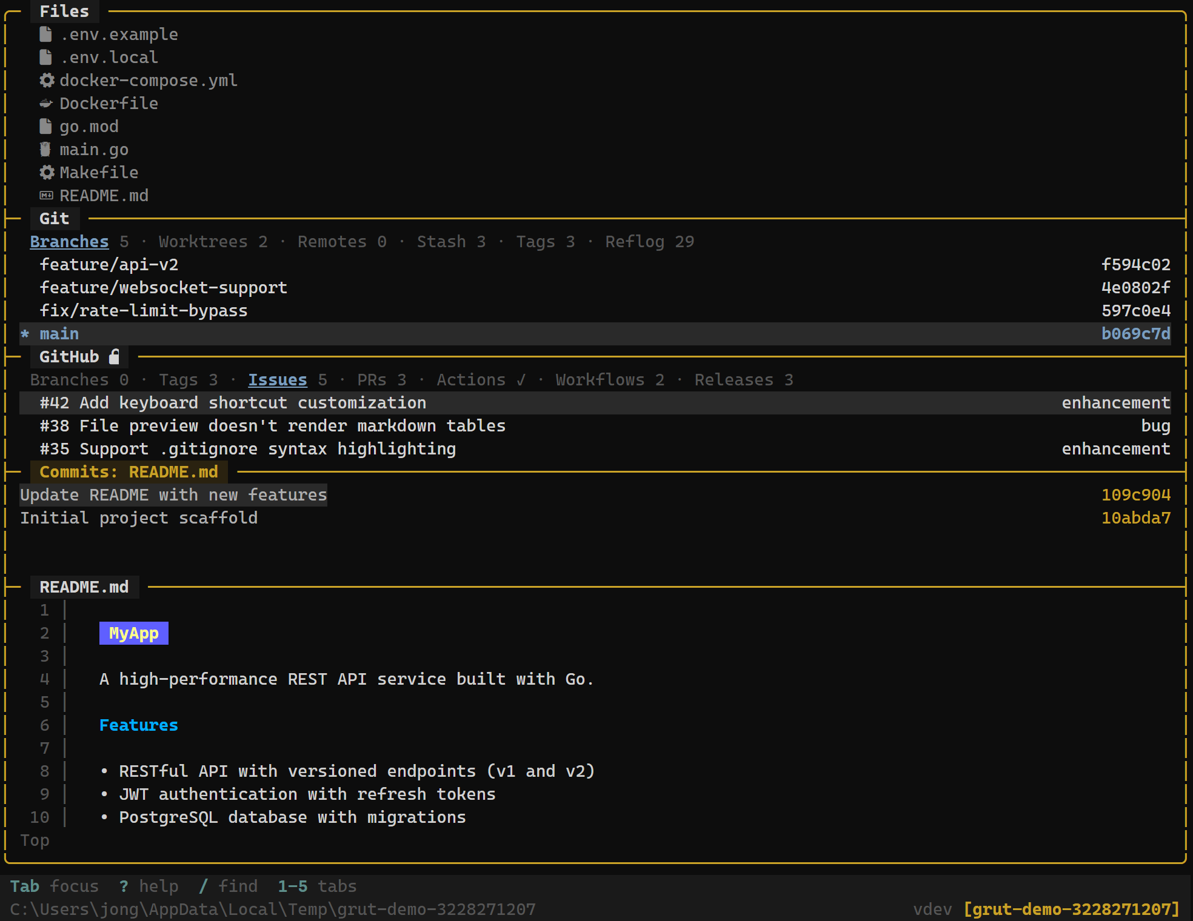
Task: Open the Workflows tab
Action: (610, 380)
